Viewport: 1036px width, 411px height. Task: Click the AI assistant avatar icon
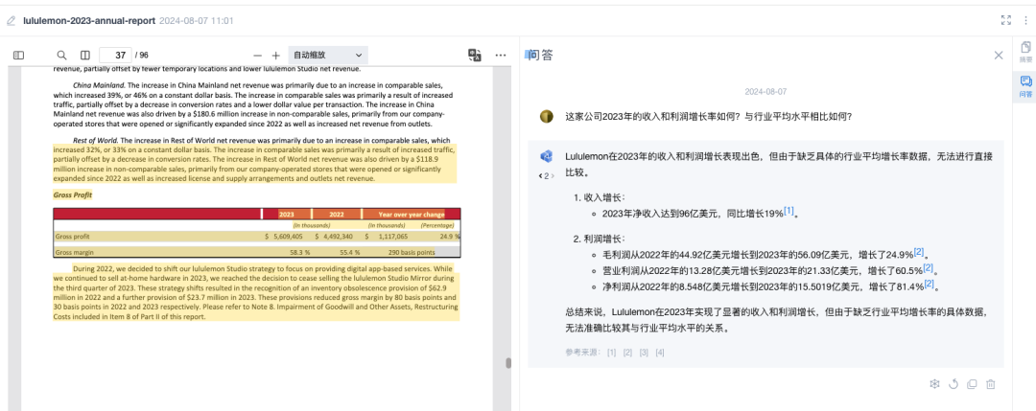tap(546, 156)
